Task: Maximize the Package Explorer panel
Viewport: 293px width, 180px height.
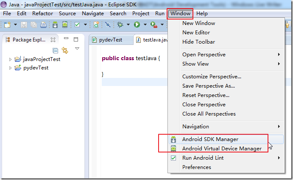Action: [76, 39]
